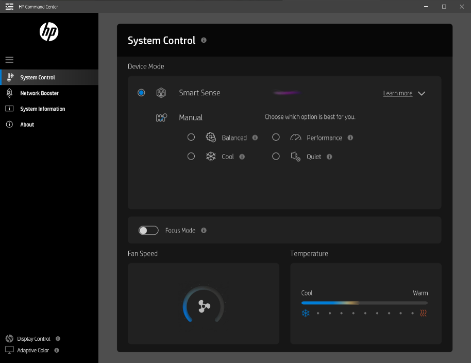Click the Warm label in Temperature panel
471x363 pixels.
420,293
